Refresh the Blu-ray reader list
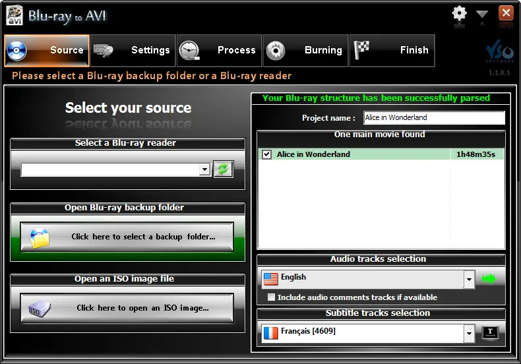The image size is (521, 364). click(224, 169)
